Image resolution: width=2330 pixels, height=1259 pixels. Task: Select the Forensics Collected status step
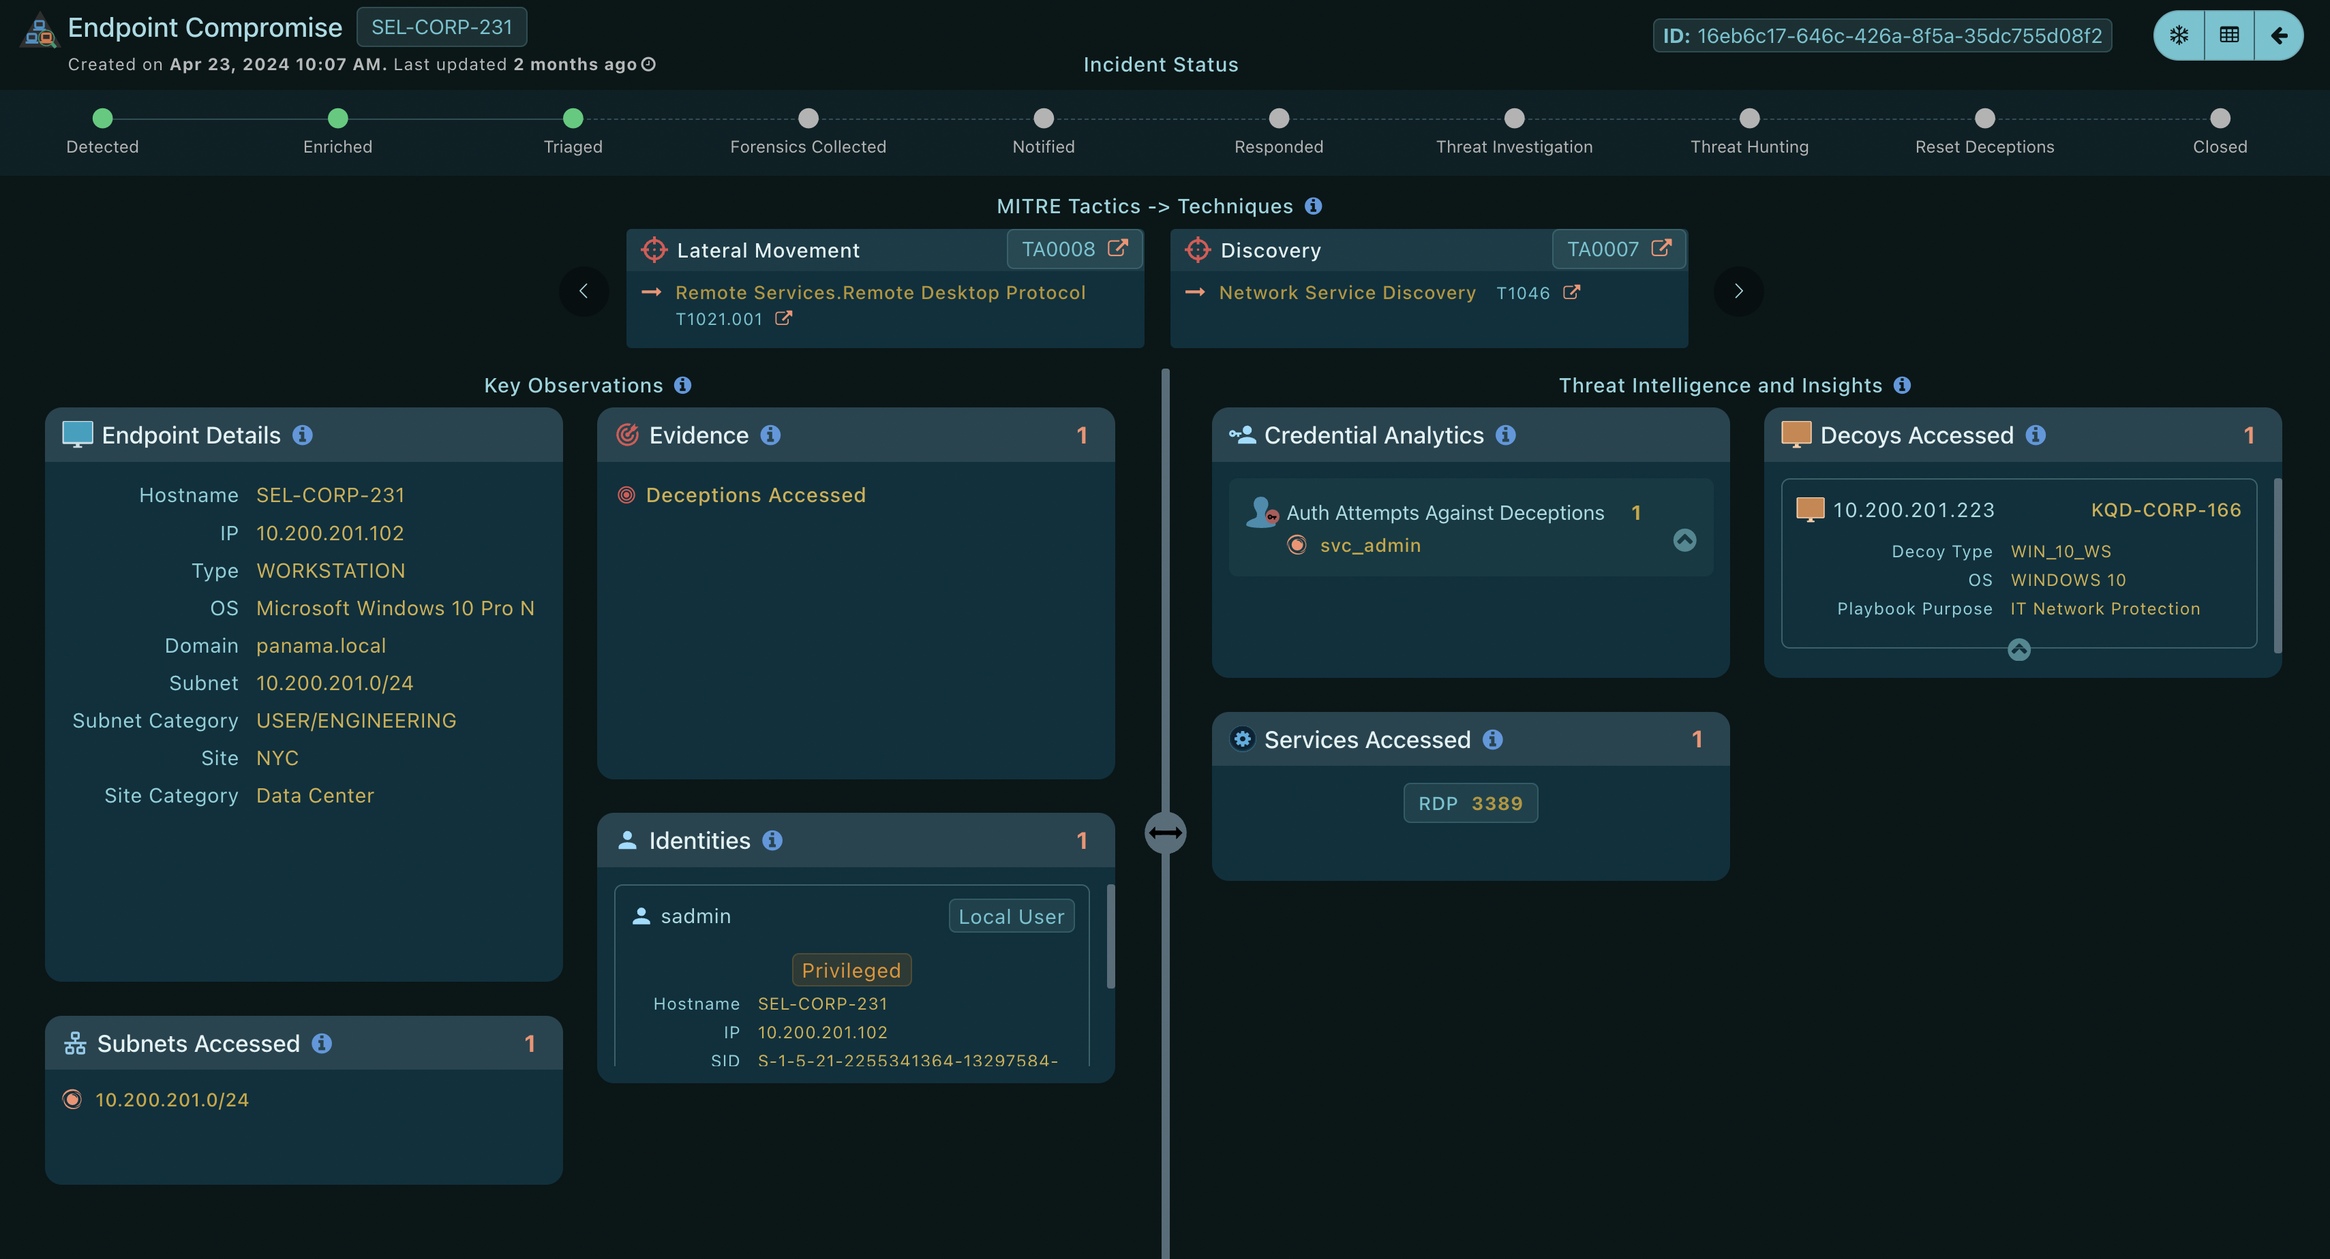tap(808, 119)
